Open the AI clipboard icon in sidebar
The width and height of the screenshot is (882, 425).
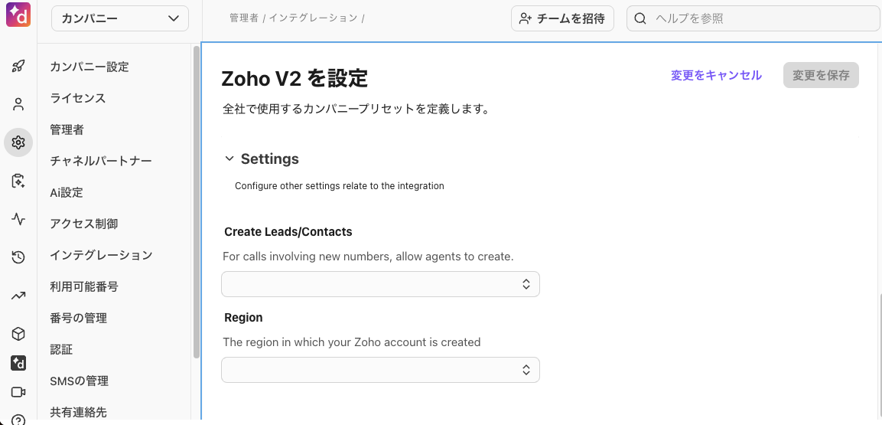[x=18, y=181]
